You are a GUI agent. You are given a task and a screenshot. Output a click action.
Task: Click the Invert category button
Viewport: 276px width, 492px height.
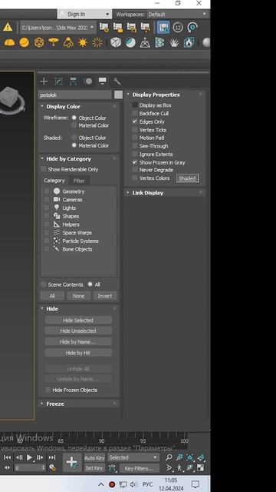[105, 296]
